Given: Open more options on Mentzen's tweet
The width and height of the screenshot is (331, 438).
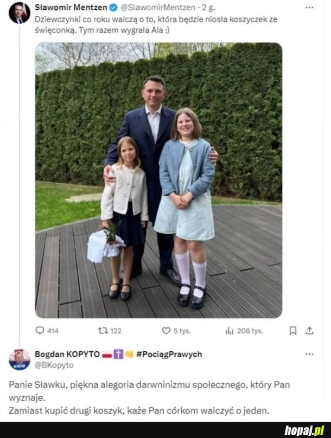Looking at the screenshot, I should (309, 8).
